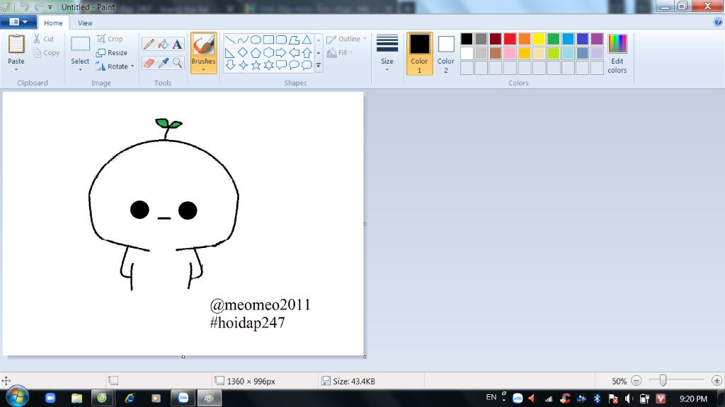This screenshot has width=725, height=407.
Task: Select the Fill with color bucket tool
Action: (163, 45)
